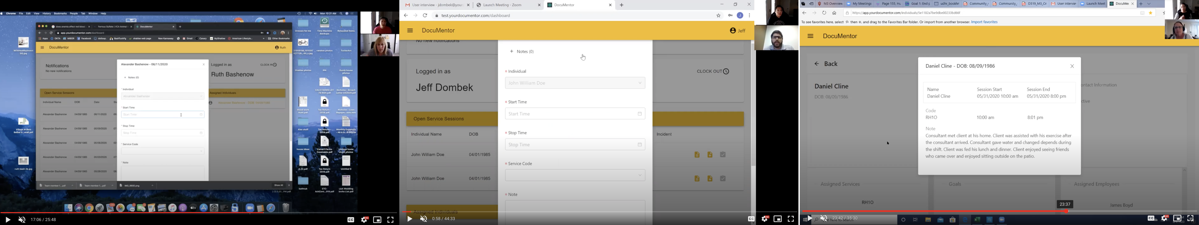1199x225 pixels.
Task: Click CLOCK OUT in middle window
Action: pos(713,71)
